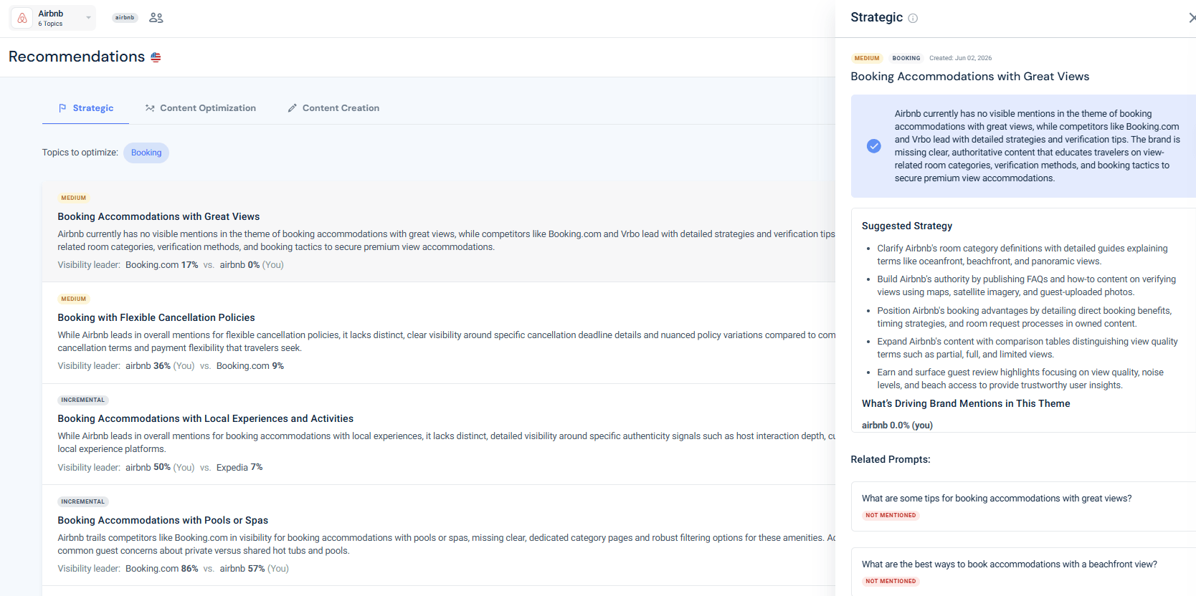This screenshot has width=1196, height=596.
Task: Click the 'Suggested Strategy' heading
Action: coord(907,226)
